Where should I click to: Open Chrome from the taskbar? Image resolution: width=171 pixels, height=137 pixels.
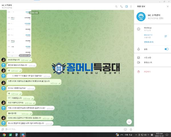4,135
